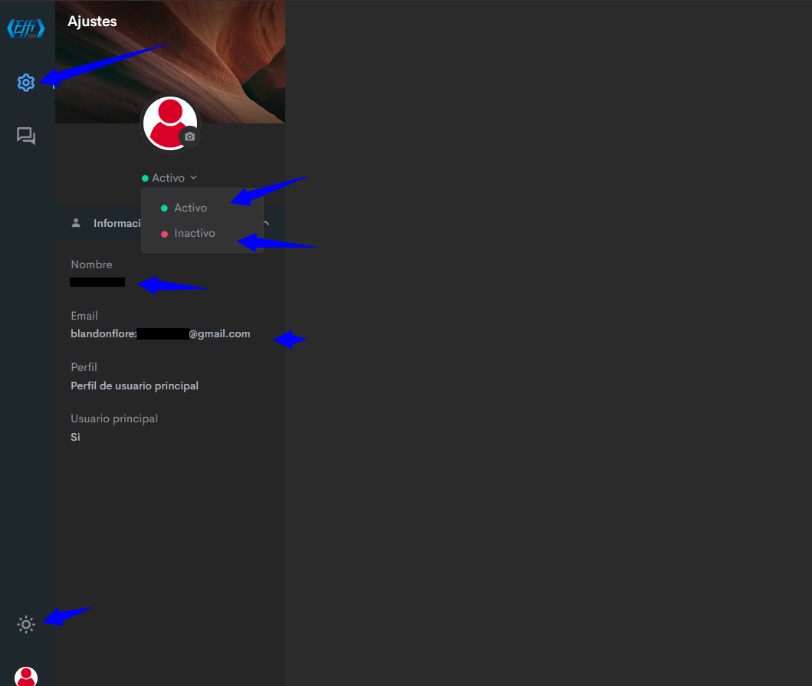
Task: Click the Ajustes panel title
Action: coord(92,21)
